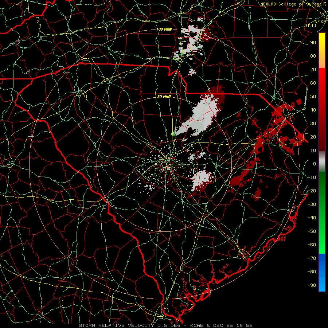Select the 60 value on the velocity scale

tap(313, 83)
